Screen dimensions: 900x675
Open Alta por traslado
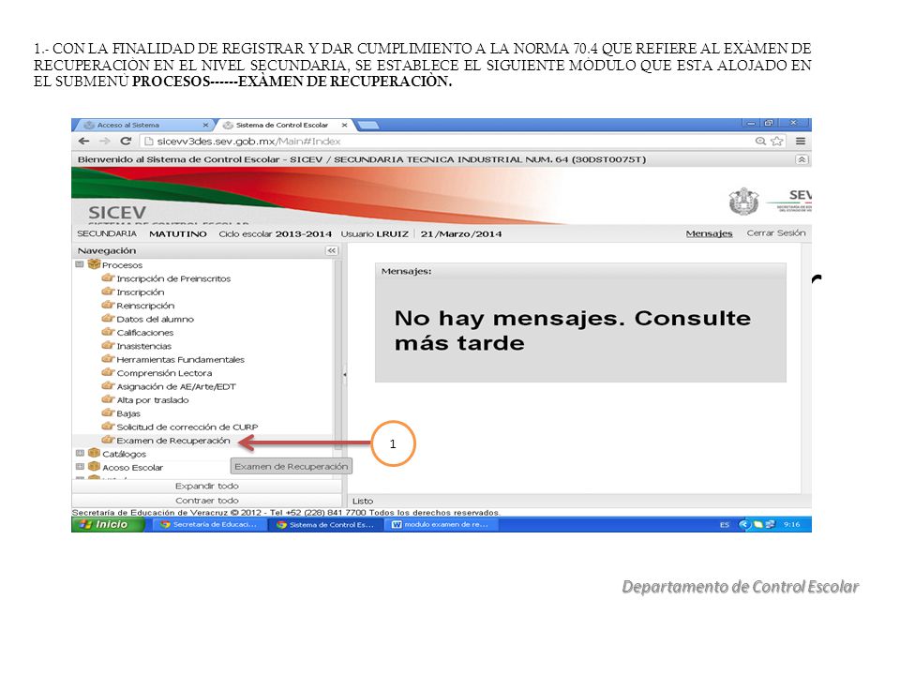tap(153, 400)
